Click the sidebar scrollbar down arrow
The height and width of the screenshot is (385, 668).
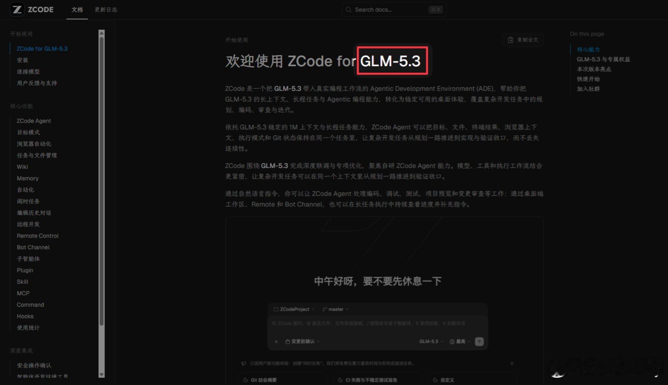point(101,375)
